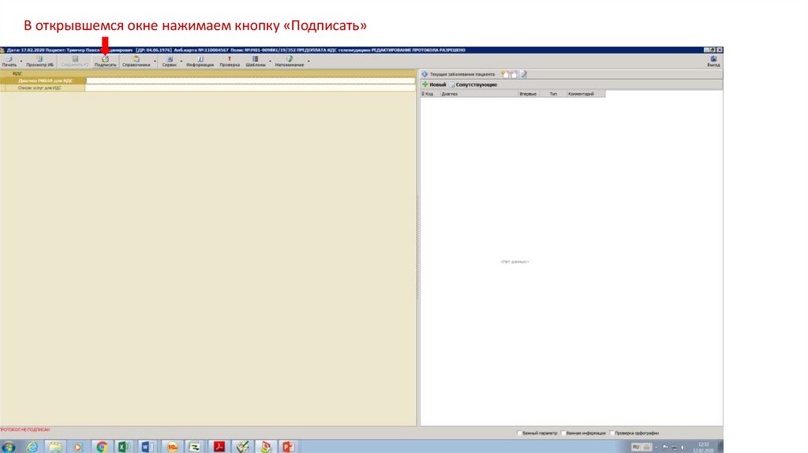Viewport: 808px width, 453px height.
Task: Toggle the Важный параметр checkbox
Action: tap(519, 433)
